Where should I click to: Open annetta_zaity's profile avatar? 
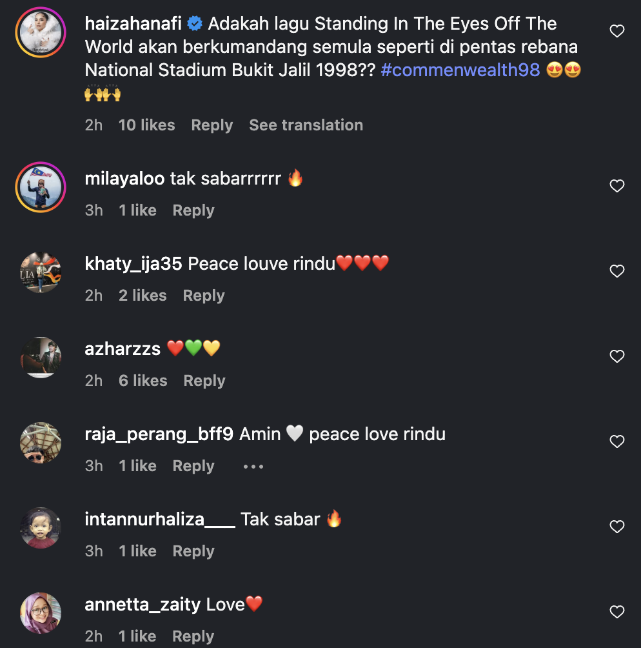[x=41, y=613]
